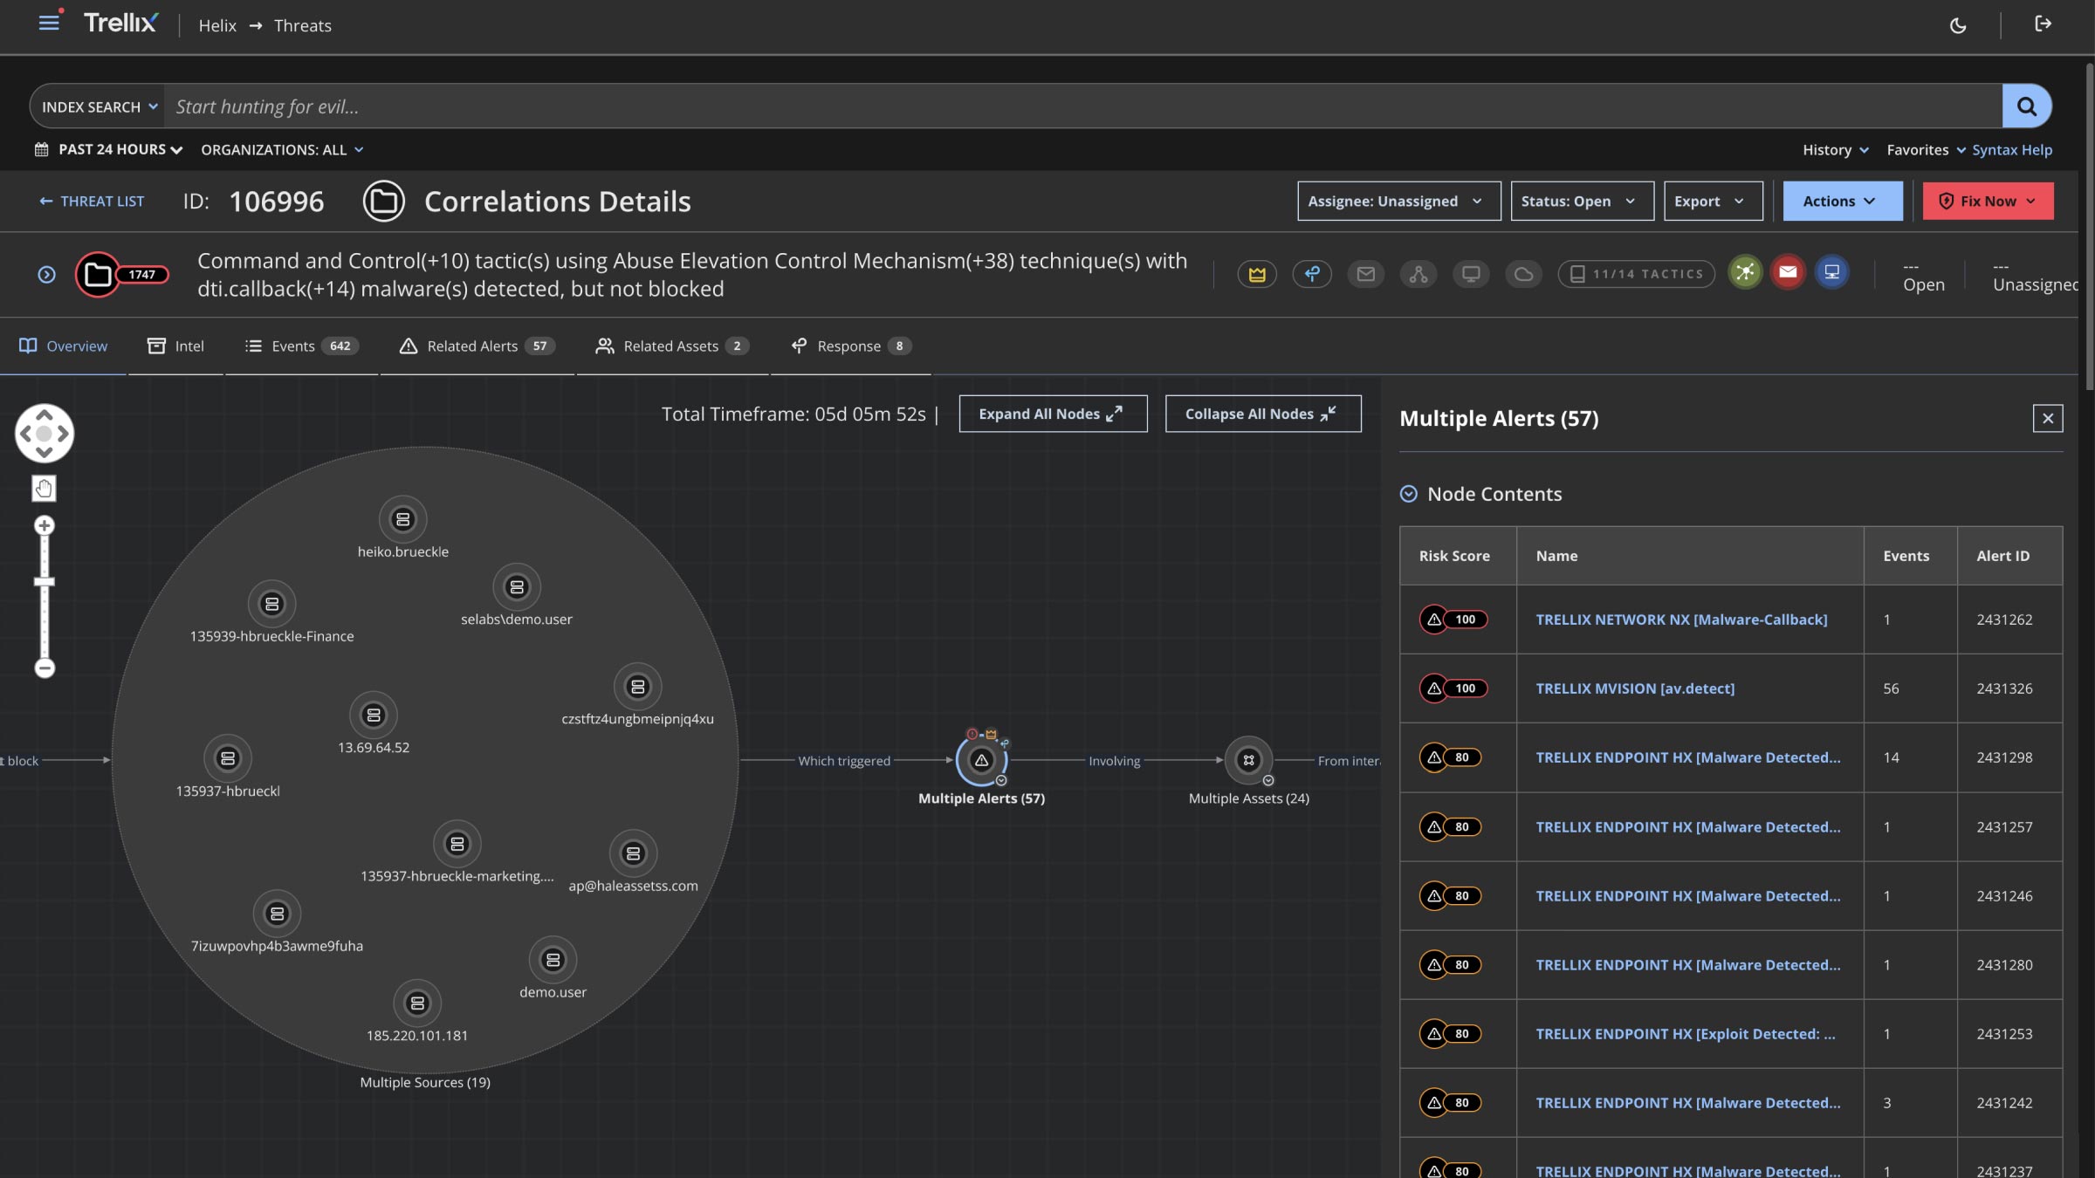Open INDEX SEARCH dropdown
The height and width of the screenshot is (1178, 2095).
pos(99,106)
